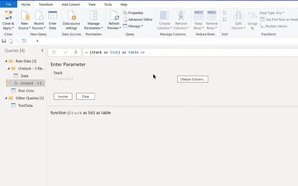Image resolution: width=298 pixels, height=186 pixels.
Task: Switch to the Add Column tab
Action: [x=71, y=4]
